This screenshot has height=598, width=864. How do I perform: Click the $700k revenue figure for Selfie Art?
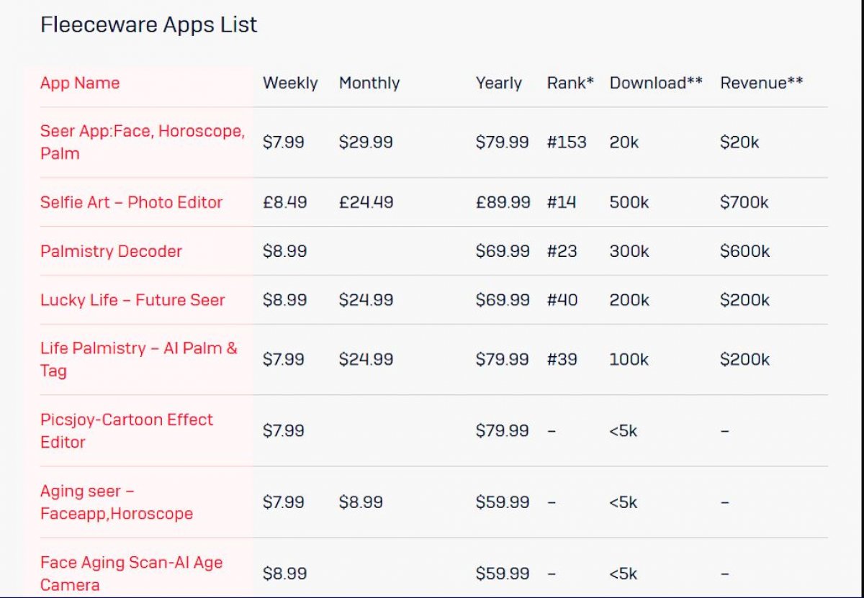coord(744,202)
